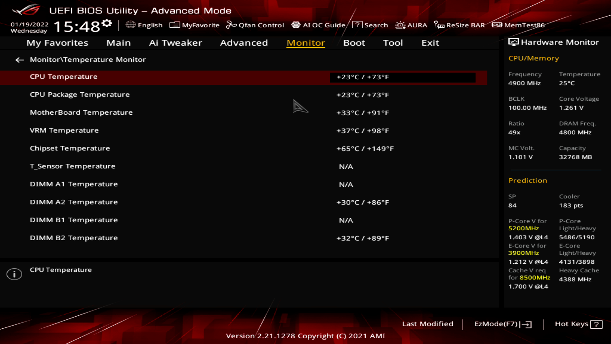
Task: Click the Prediction section heading
Action: coord(528,181)
